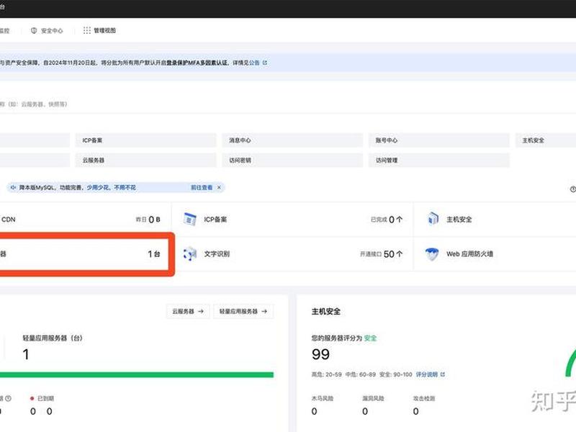Click the help question mark icon beside 已到期
Image resolution: width=576 pixels, height=432 pixels.
tap(8, 398)
